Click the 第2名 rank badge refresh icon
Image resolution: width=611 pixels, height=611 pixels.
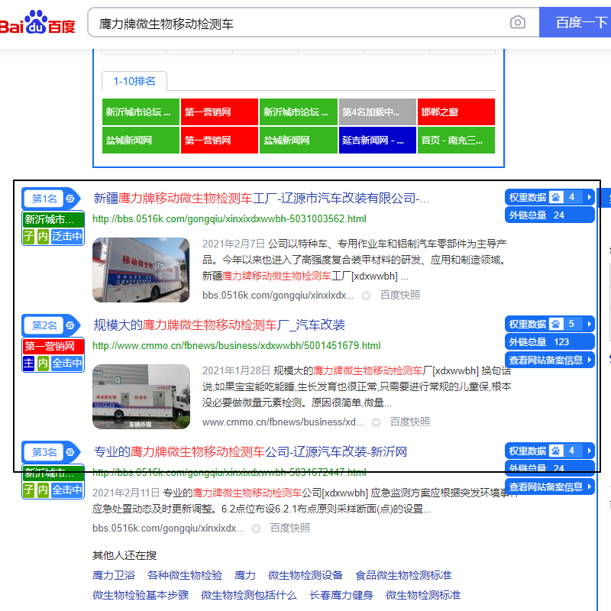pyautogui.click(x=70, y=325)
